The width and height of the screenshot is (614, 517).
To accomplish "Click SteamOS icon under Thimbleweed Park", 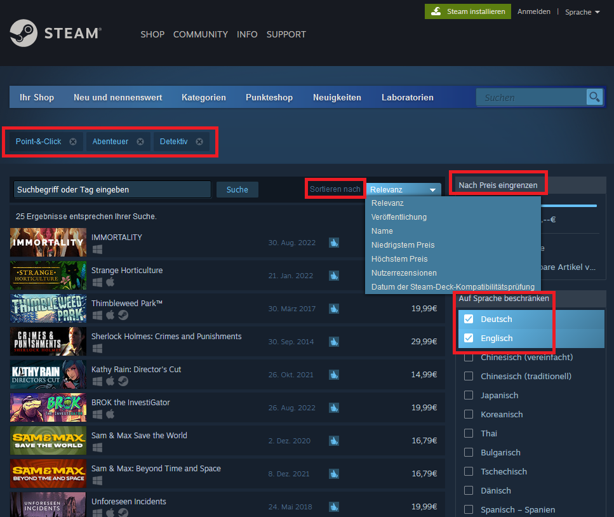I will point(123,315).
